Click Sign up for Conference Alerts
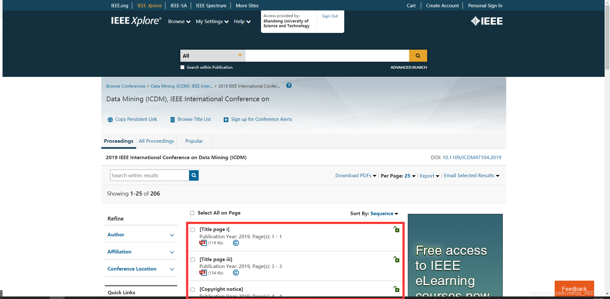This screenshot has width=610, height=299. pos(261,119)
